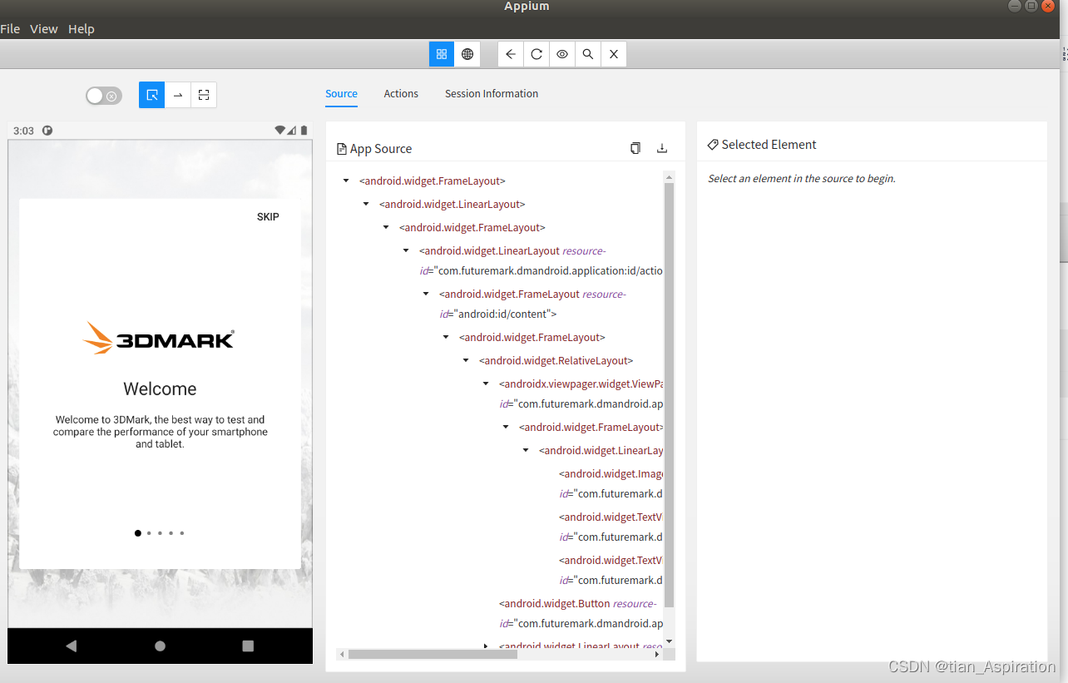
Task: Switch to the Source tab
Action: pos(341,93)
